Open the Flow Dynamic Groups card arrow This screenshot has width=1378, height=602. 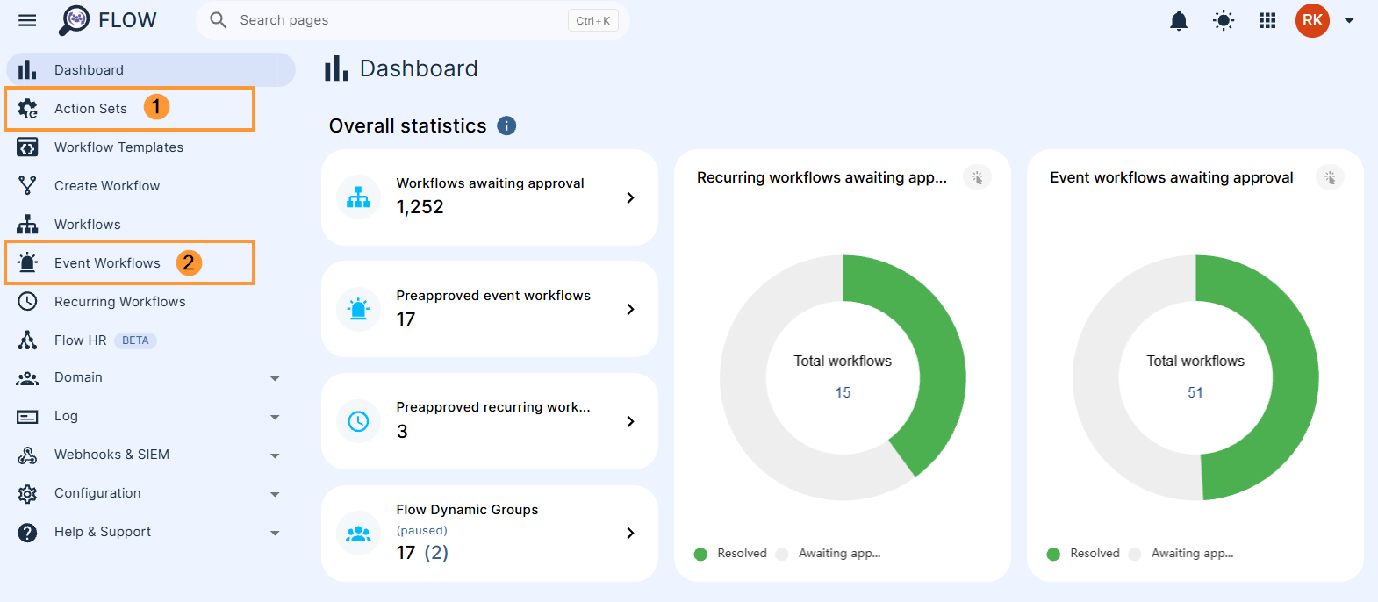click(x=630, y=533)
